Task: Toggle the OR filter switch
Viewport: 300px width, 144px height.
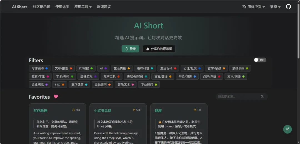Action: pyautogui.click(x=260, y=60)
